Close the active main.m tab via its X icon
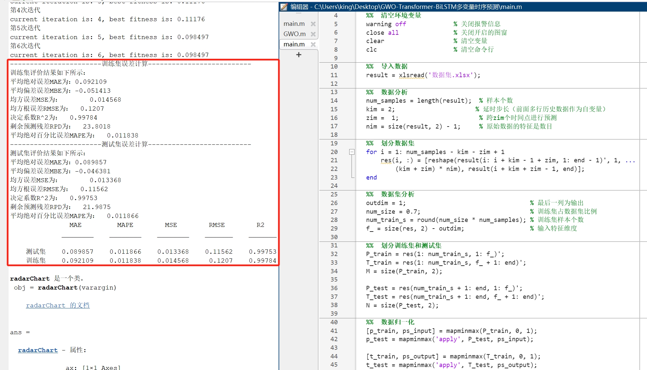This screenshot has width=647, height=370. pyautogui.click(x=313, y=44)
